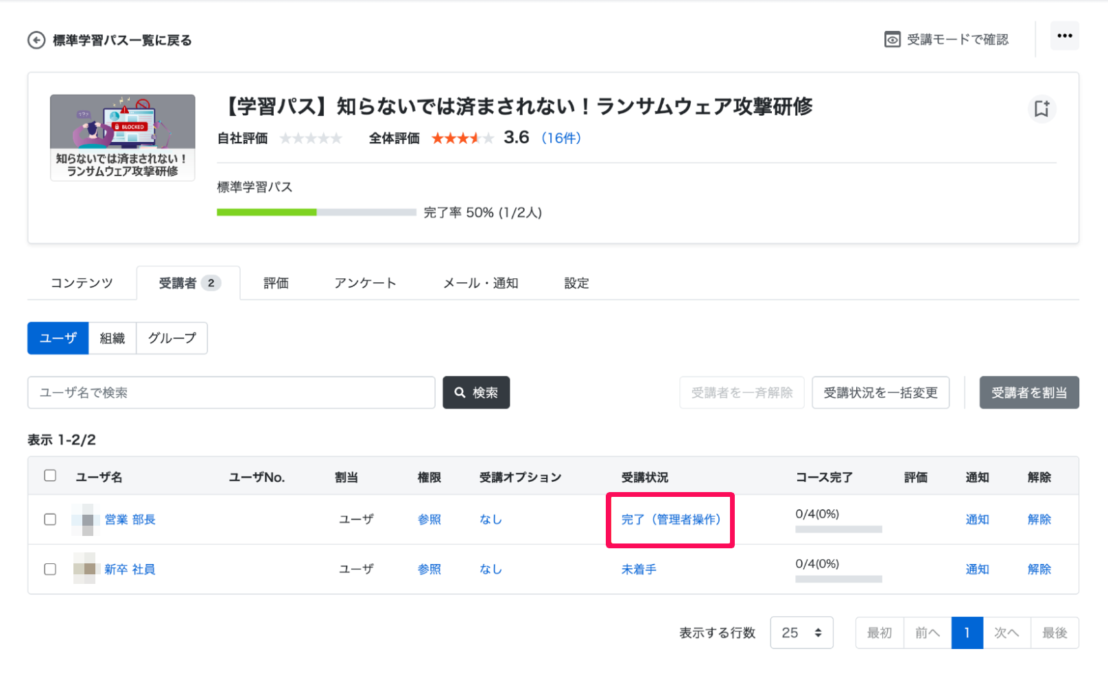Image resolution: width=1108 pixels, height=697 pixels.
Task: Click なし option in 営業 部長 row
Action: point(491,519)
